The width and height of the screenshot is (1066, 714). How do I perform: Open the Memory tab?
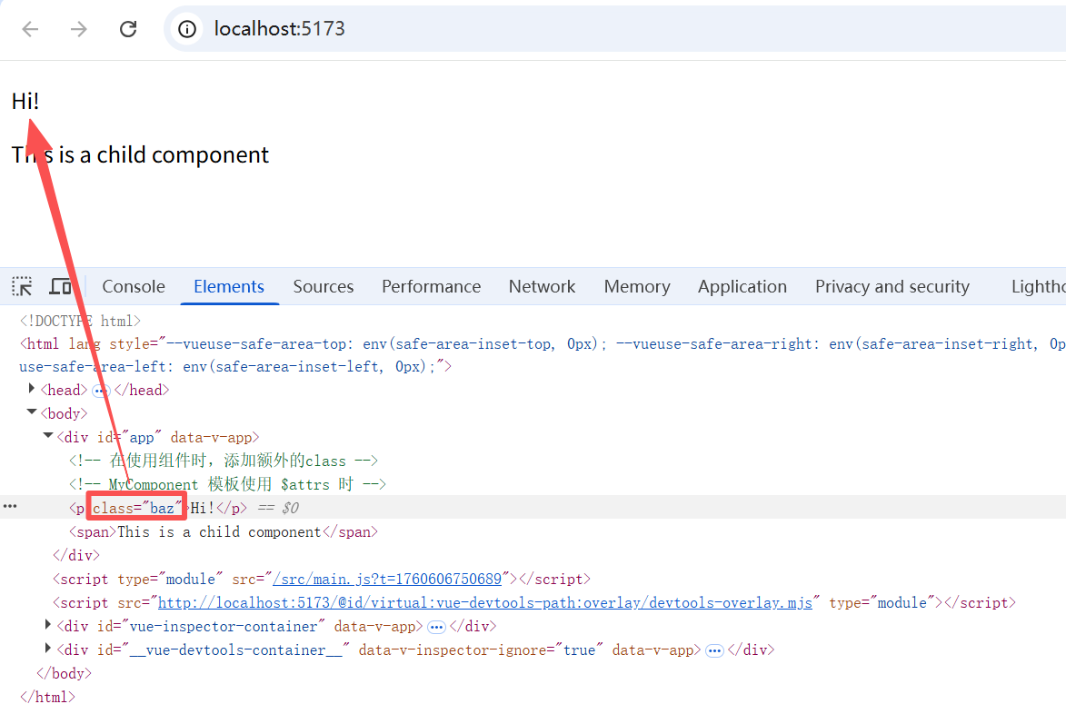pyautogui.click(x=637, y=287)
